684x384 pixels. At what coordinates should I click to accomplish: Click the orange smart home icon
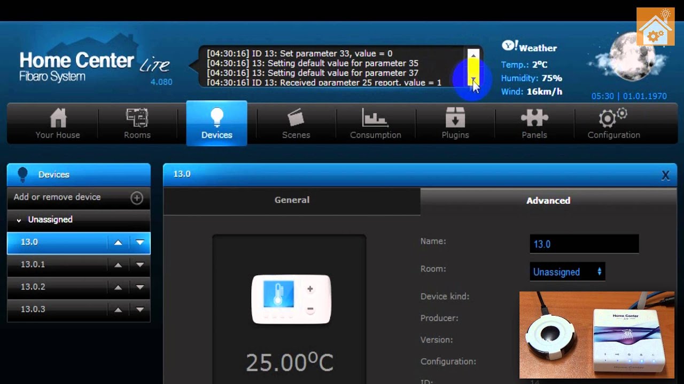click(655, 27)
